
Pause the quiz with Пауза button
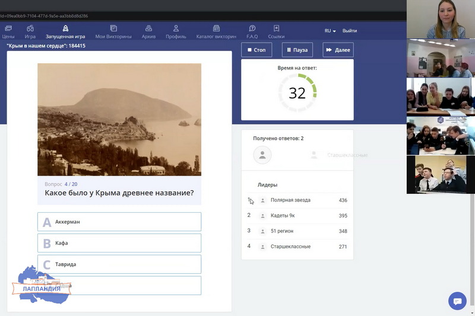(x=297, y=50)
